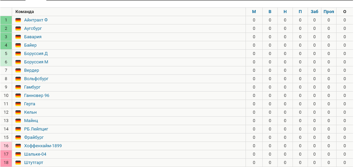Click the flag icon next to Бавария
Screen dimensions: 355x167
pos(18,37)
